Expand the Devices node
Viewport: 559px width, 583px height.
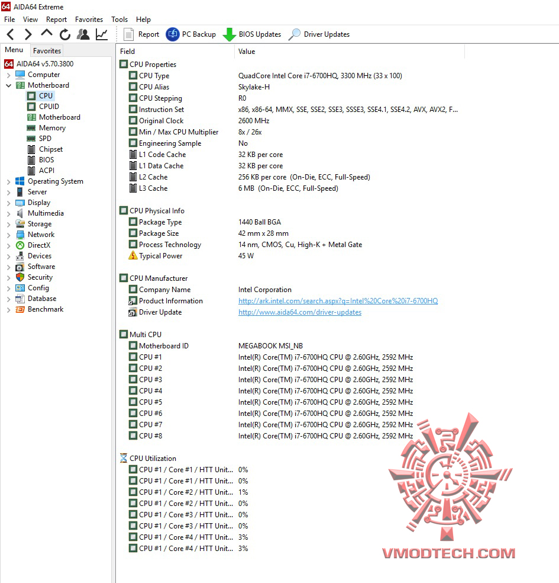click(x=8, y=256)
